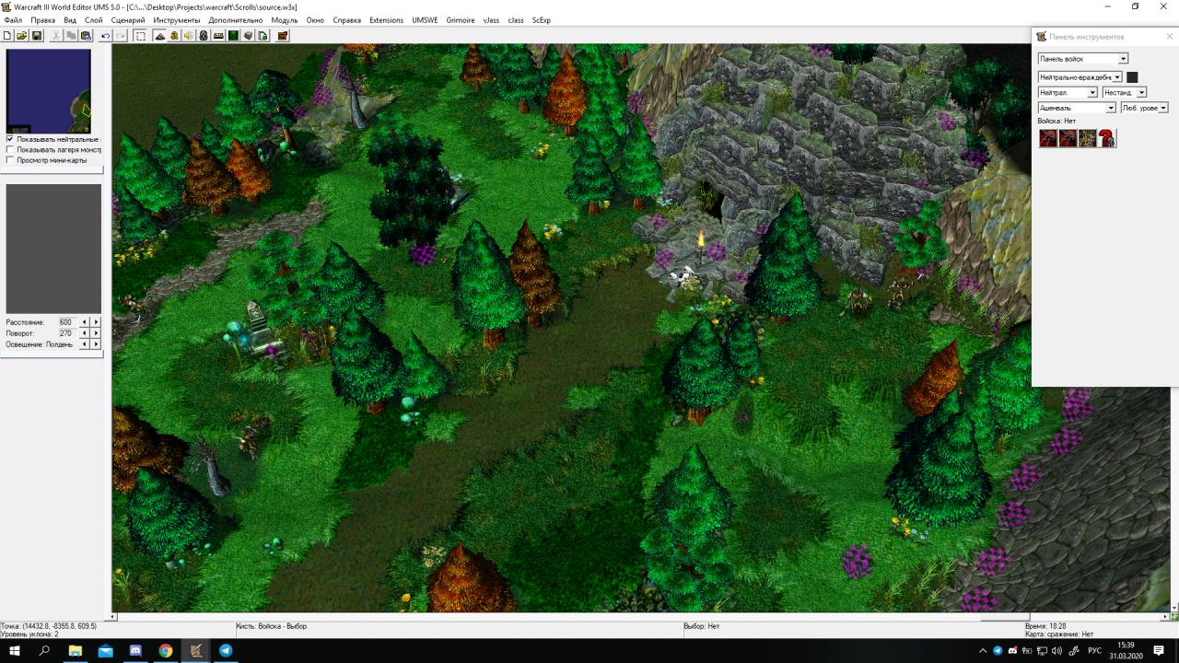The width and height of the screenshot is (1179, 663).
Task: Open the Windows Start menu
Action: pos(15,650)
